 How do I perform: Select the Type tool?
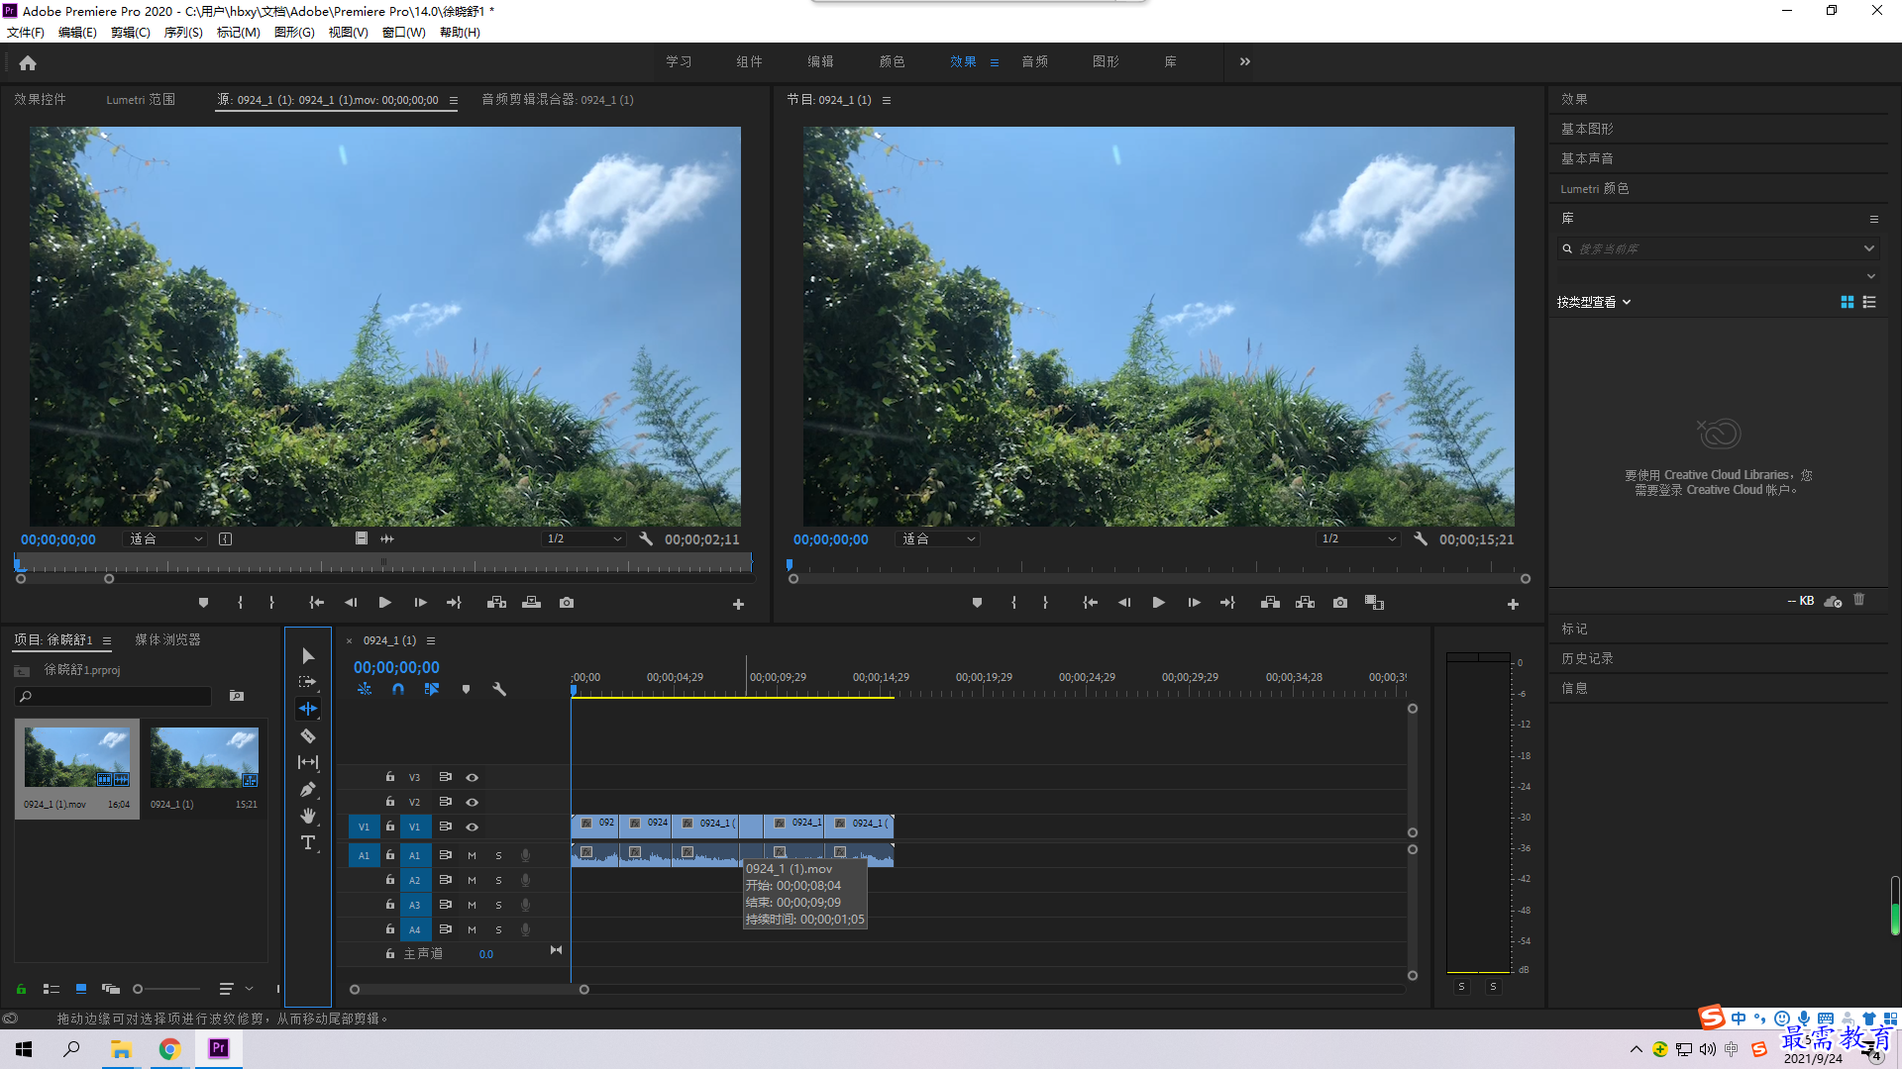[x=308, y=842]
